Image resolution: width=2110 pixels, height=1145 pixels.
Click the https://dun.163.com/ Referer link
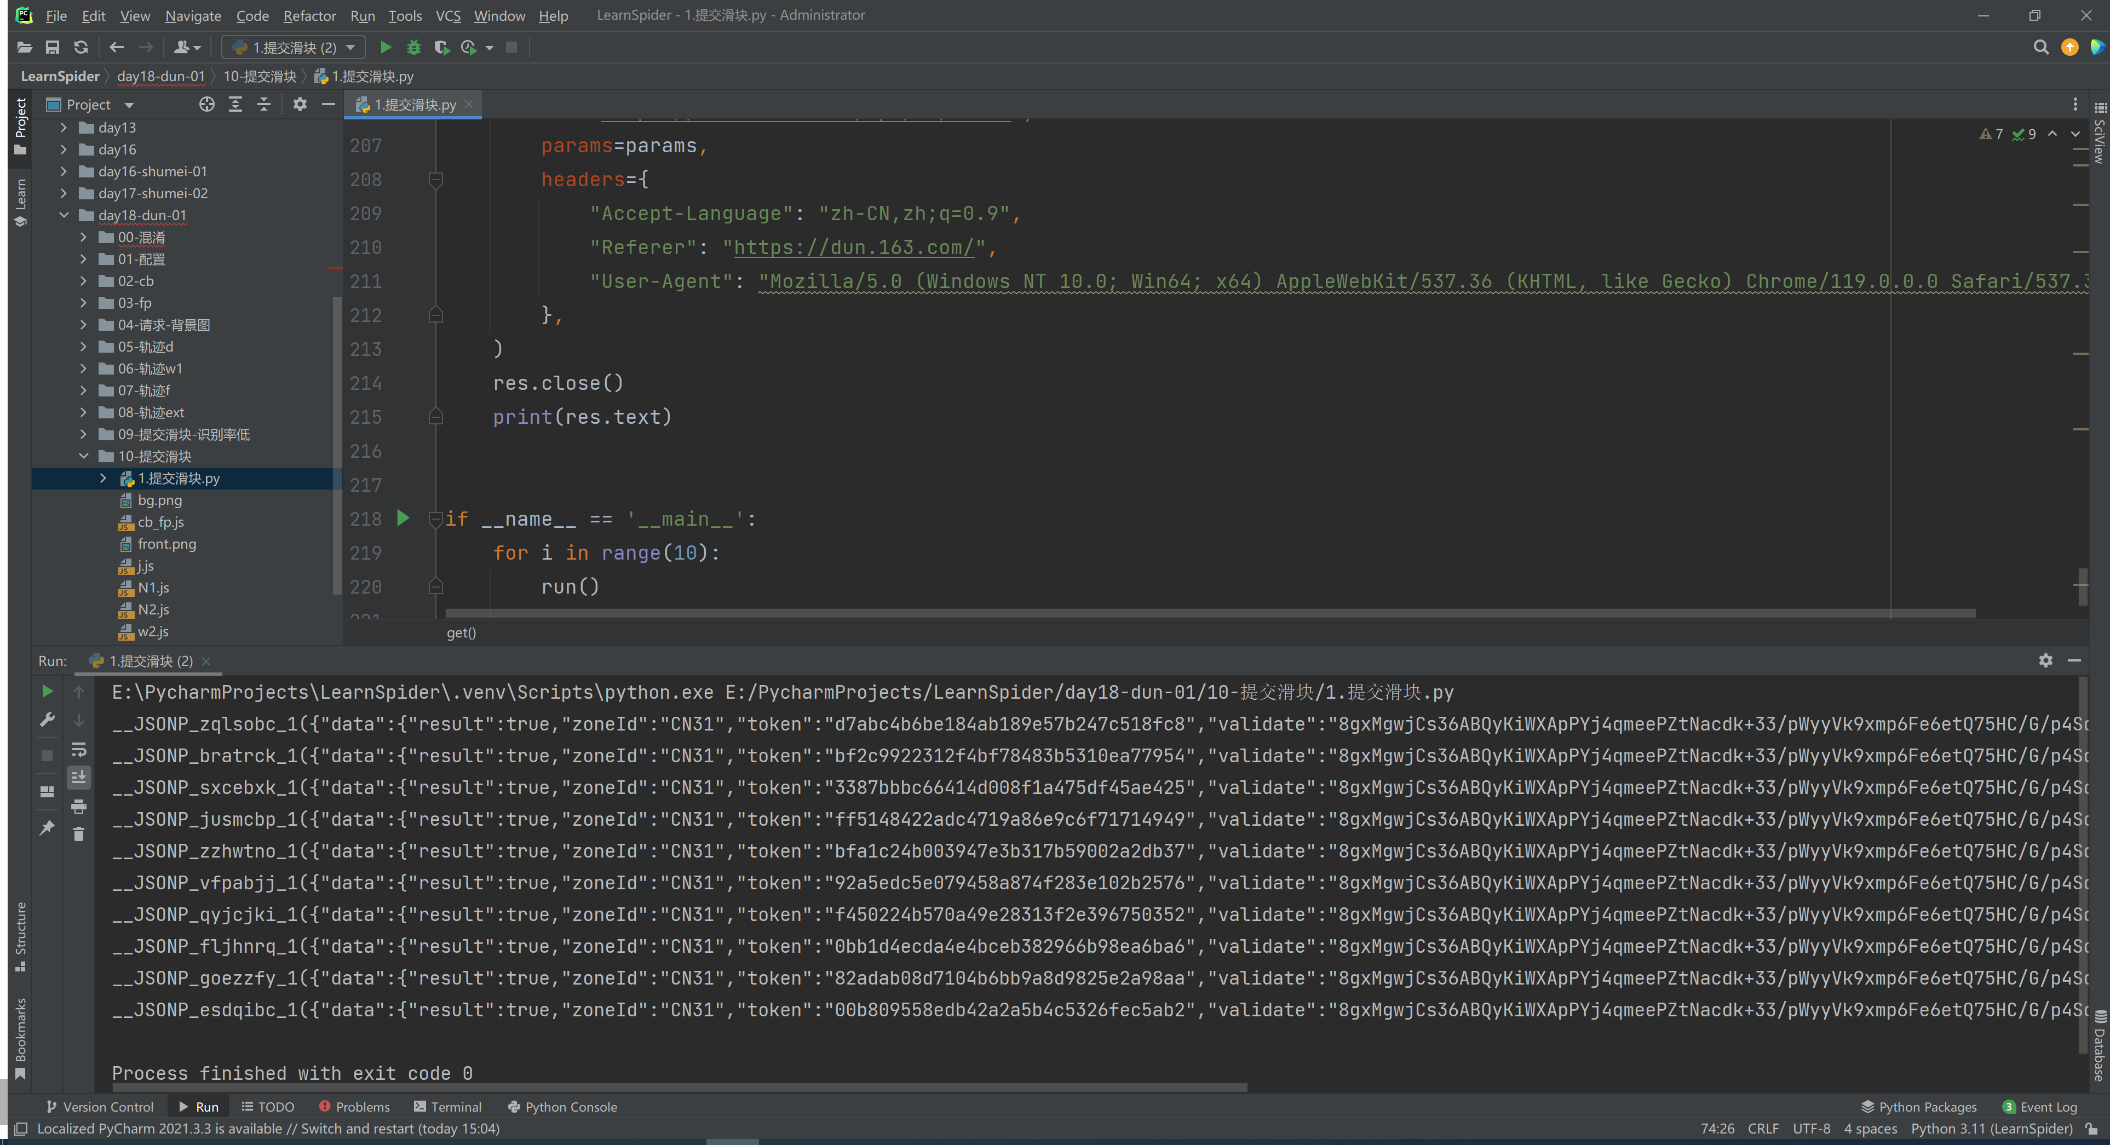(854, 248)
